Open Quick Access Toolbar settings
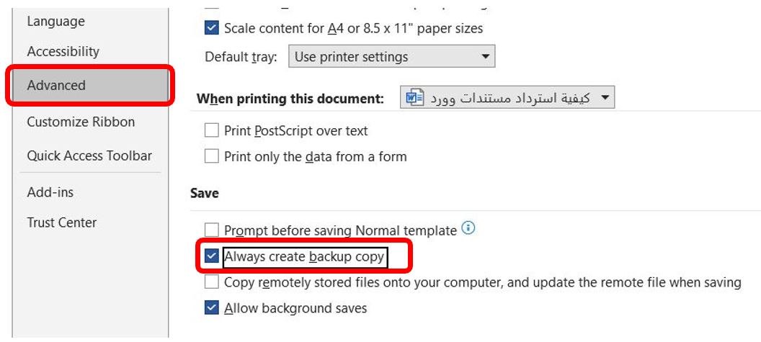Image resolution: width=761 pixels, height=342 pixels. coord(89,156)
